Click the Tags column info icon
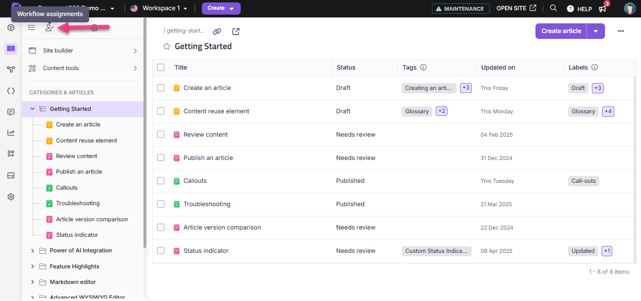The width and height of the screenshot is (641, 301). click(423, 68)
